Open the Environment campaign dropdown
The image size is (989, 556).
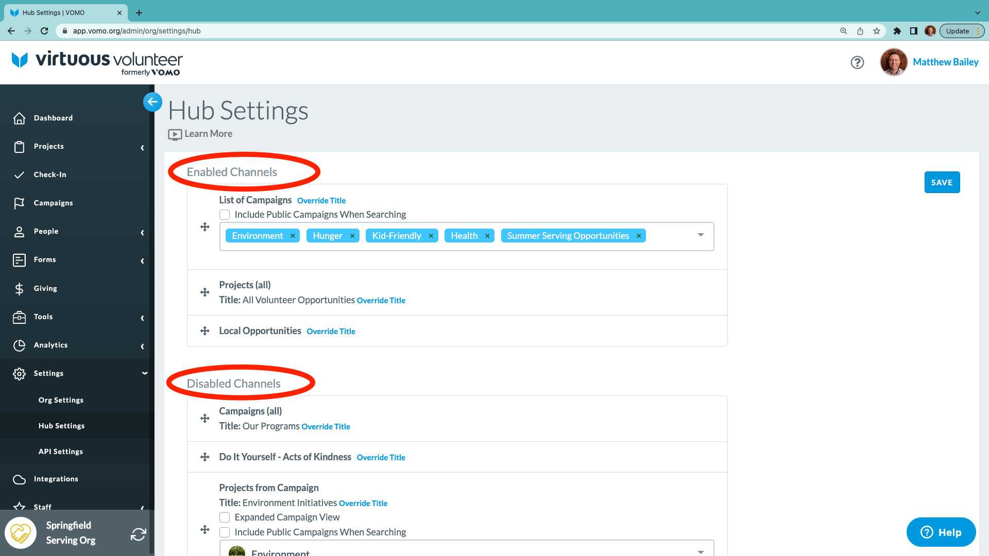[701, 551]
